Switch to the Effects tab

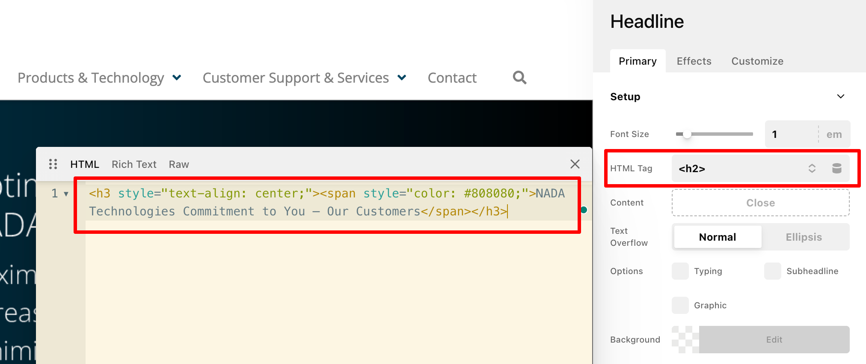tap(694, 61)
